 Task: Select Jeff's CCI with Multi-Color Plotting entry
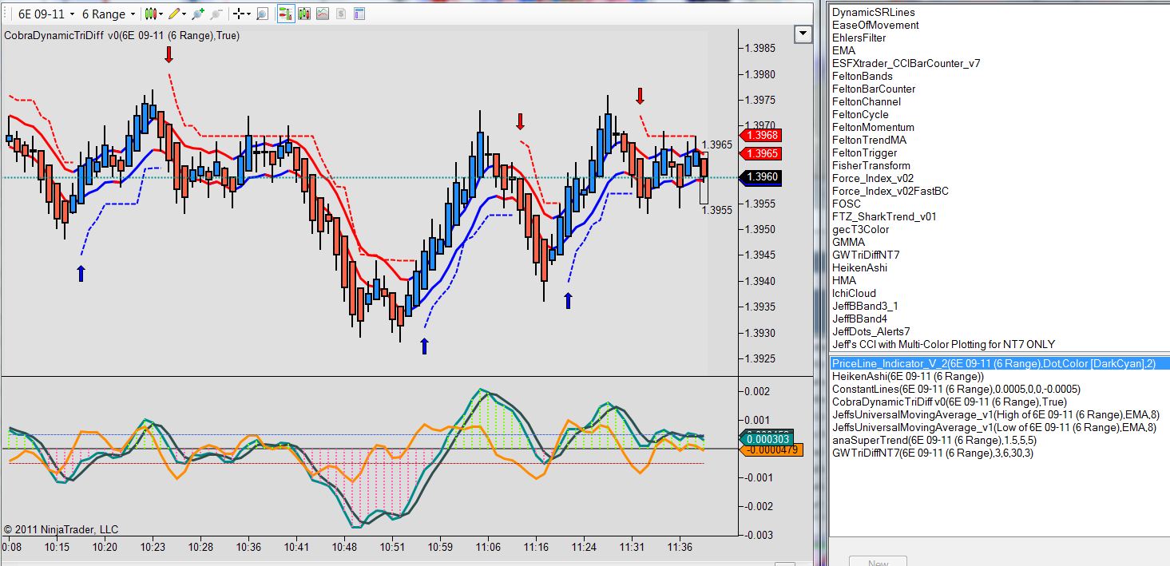tap(943, 344)
